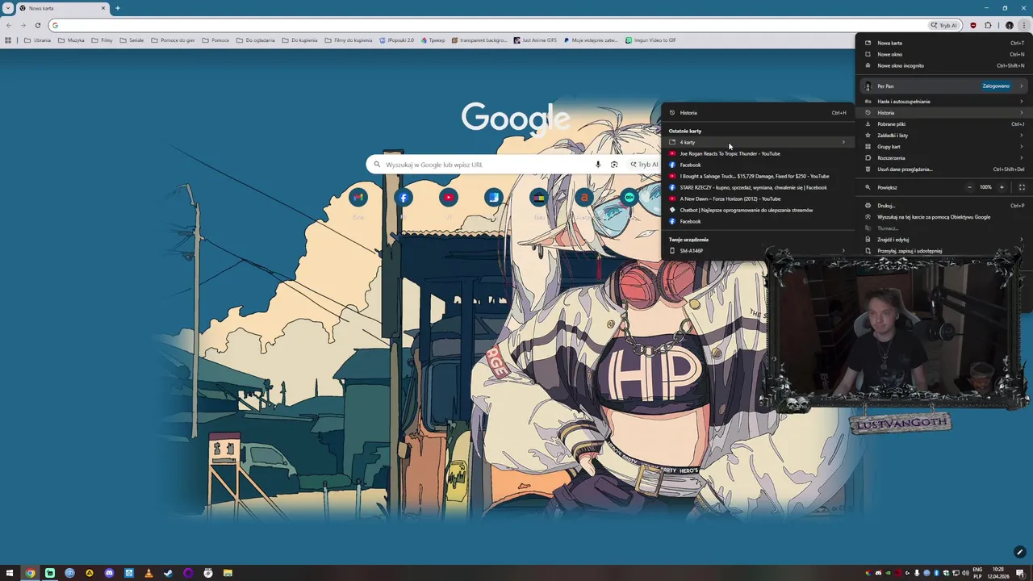
Task: Open the JPopsuki 2.0 bookmark
Action: [397, 40]
